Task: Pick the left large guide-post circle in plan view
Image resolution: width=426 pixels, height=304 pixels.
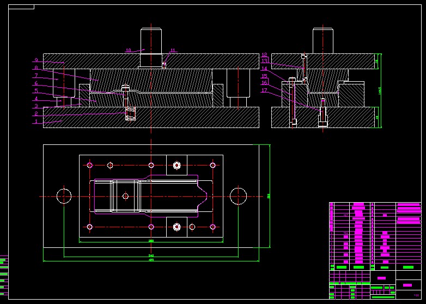Action: coord(64,196)
